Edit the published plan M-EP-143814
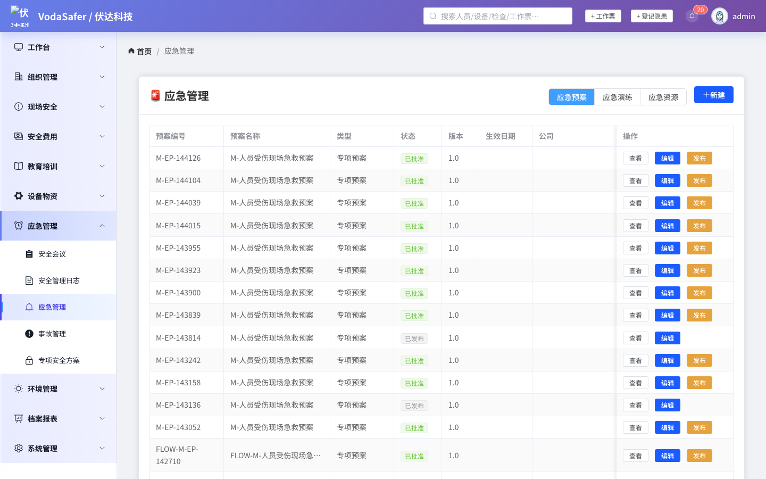Screen dimensions: 766x479 tap(668, 338)
